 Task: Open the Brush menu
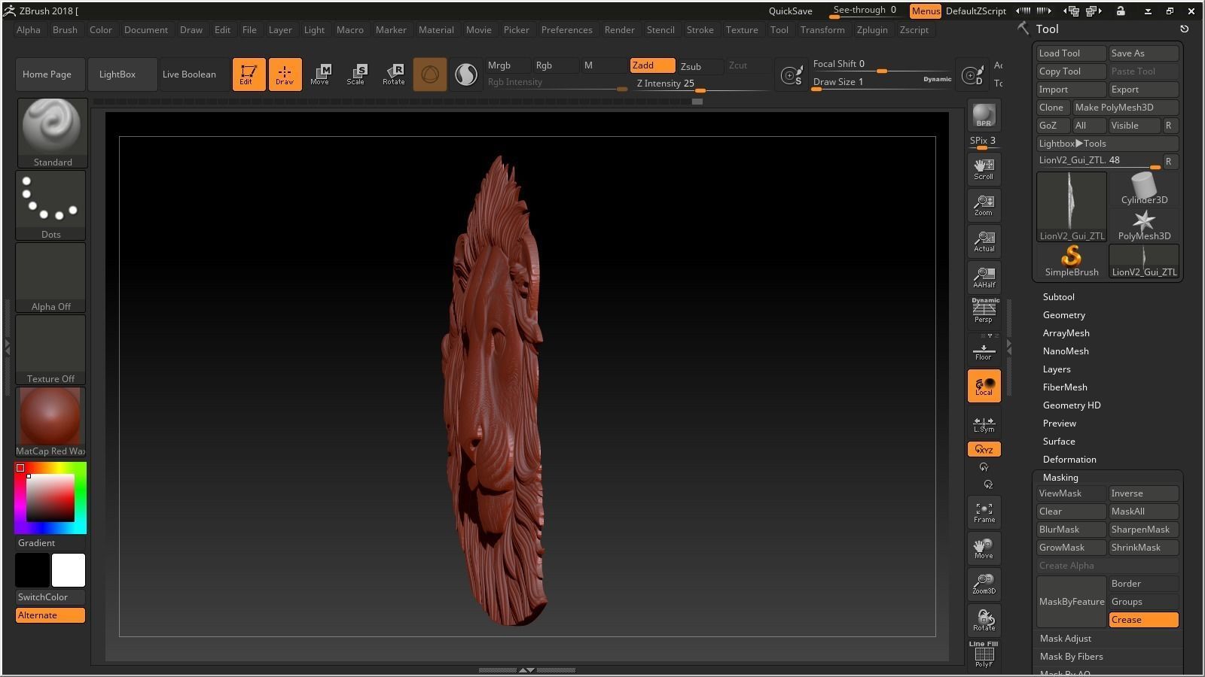65,30
